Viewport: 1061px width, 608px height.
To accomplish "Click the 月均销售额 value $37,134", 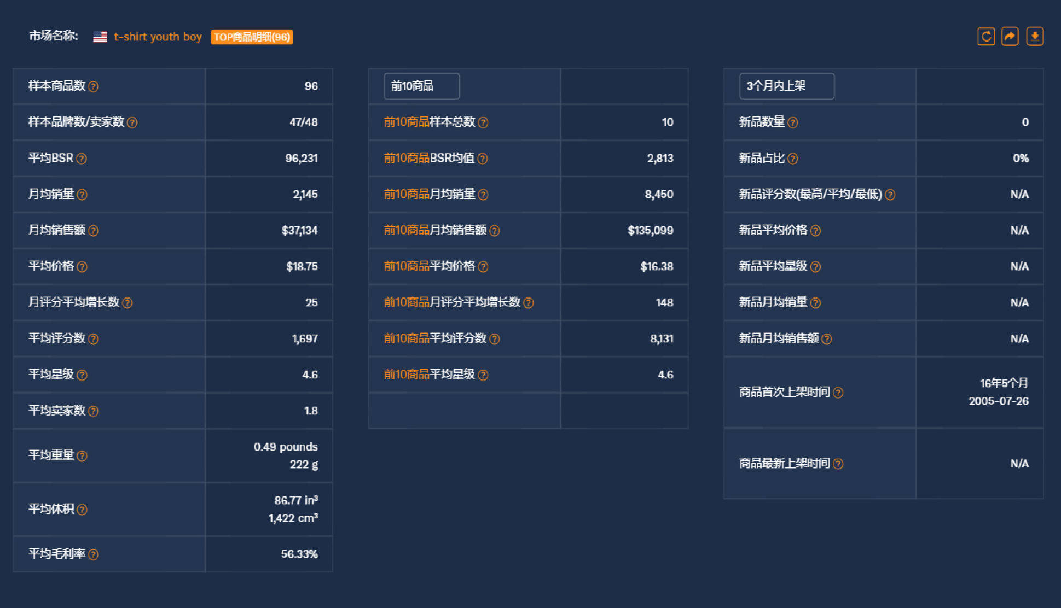I will tap(299, 231).
